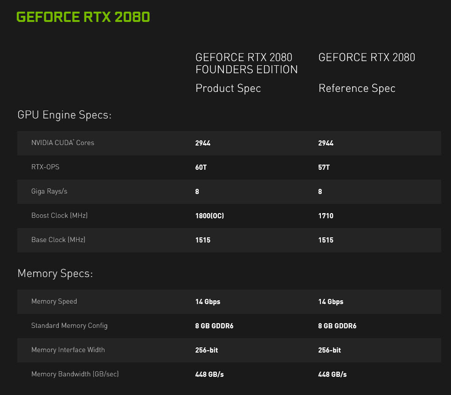Click the Reference Spec label
Screen dimensions: 451x395
pyautogui.click(x=357, y=88)
